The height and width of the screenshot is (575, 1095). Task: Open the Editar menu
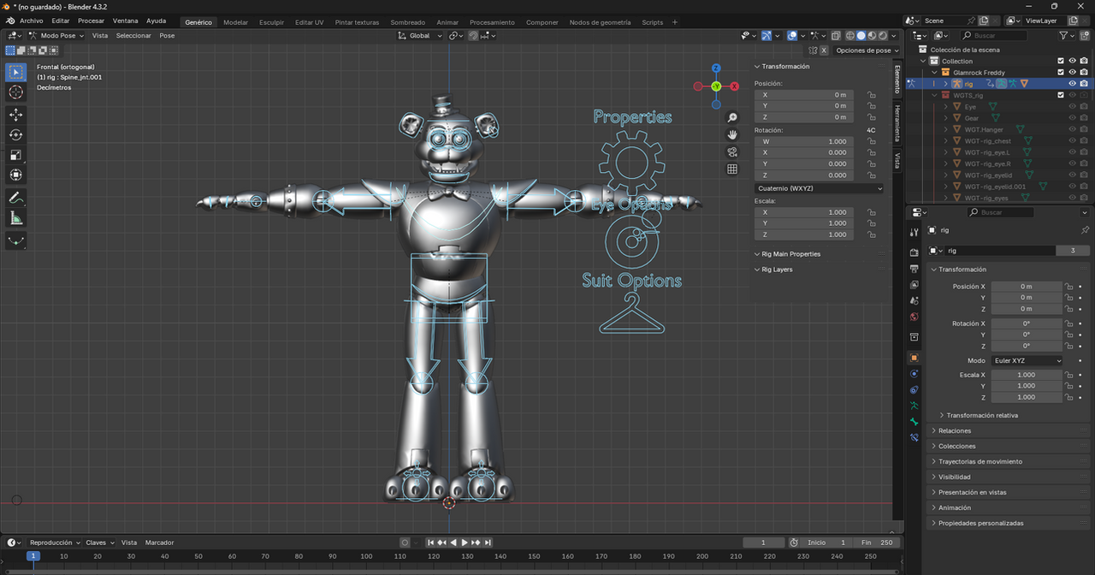(x=61, y=21)
